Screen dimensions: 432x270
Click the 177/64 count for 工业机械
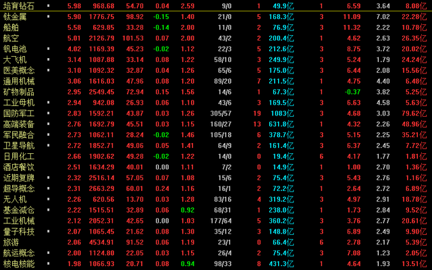tap(221, 221)
